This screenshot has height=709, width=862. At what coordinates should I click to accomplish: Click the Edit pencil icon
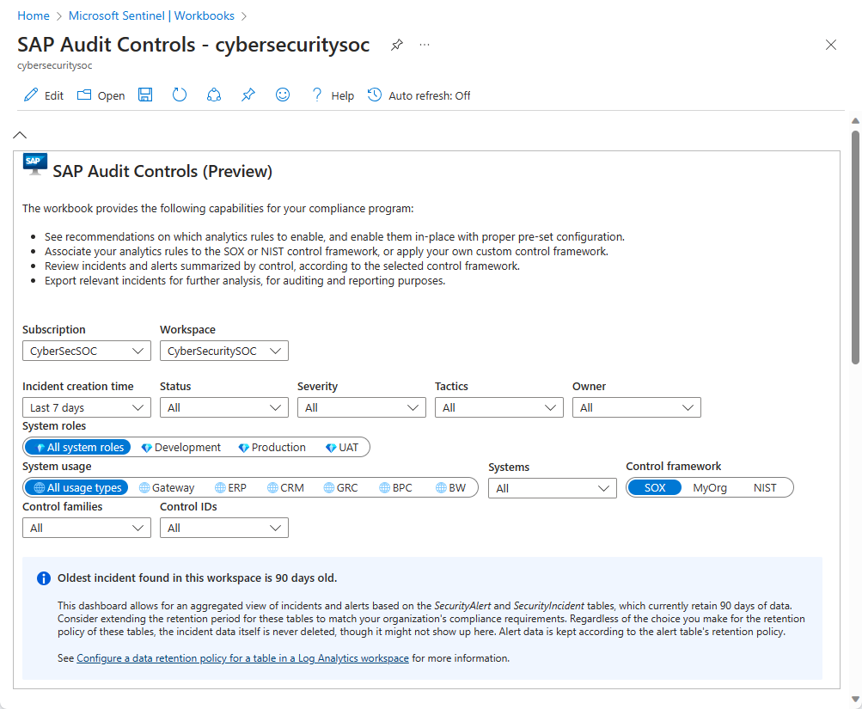[x=32, y=95]
